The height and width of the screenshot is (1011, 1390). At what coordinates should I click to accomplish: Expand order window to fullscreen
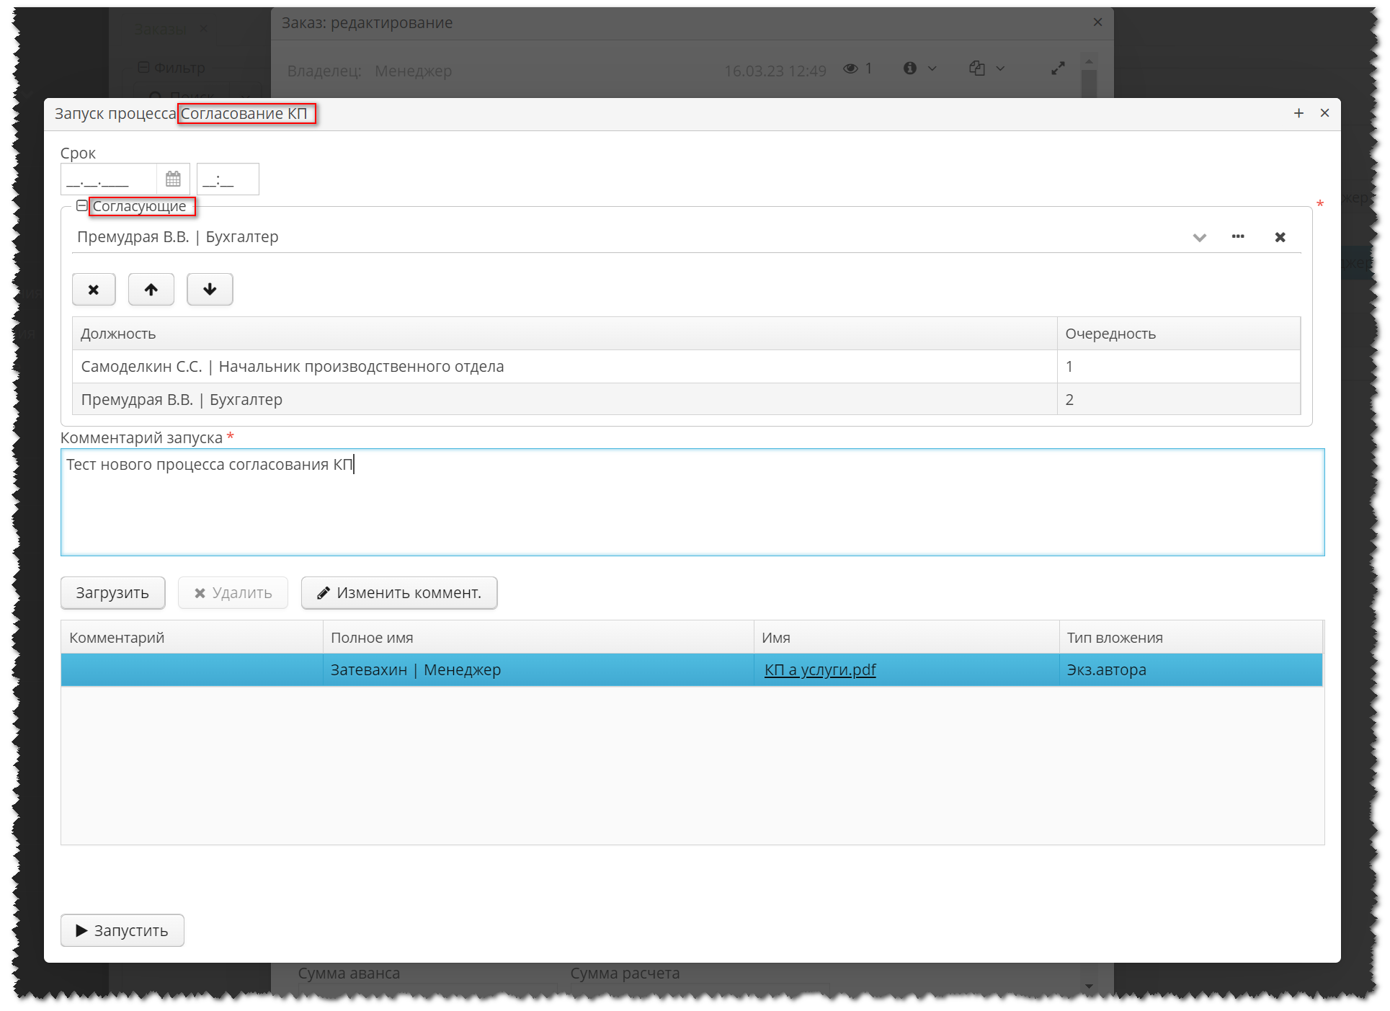[1057, 68]
